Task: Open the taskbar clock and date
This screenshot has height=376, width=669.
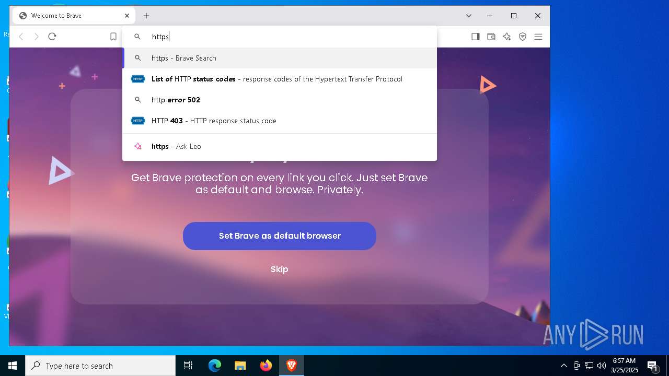Action: click(625, 366)
